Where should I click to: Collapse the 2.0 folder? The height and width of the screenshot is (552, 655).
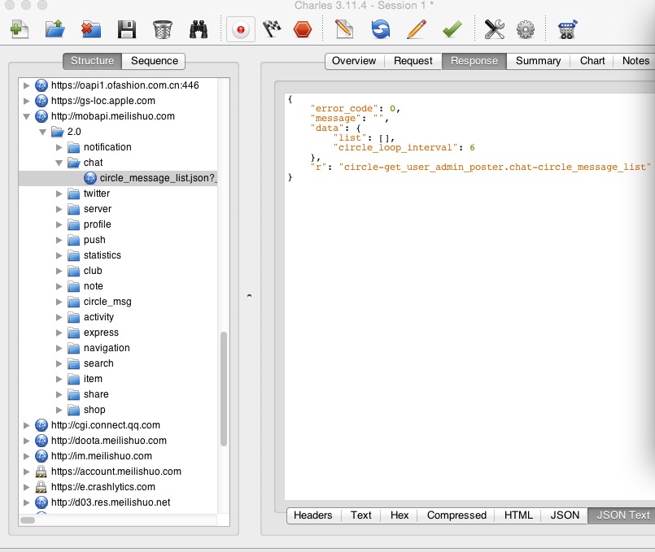point(42,132)
